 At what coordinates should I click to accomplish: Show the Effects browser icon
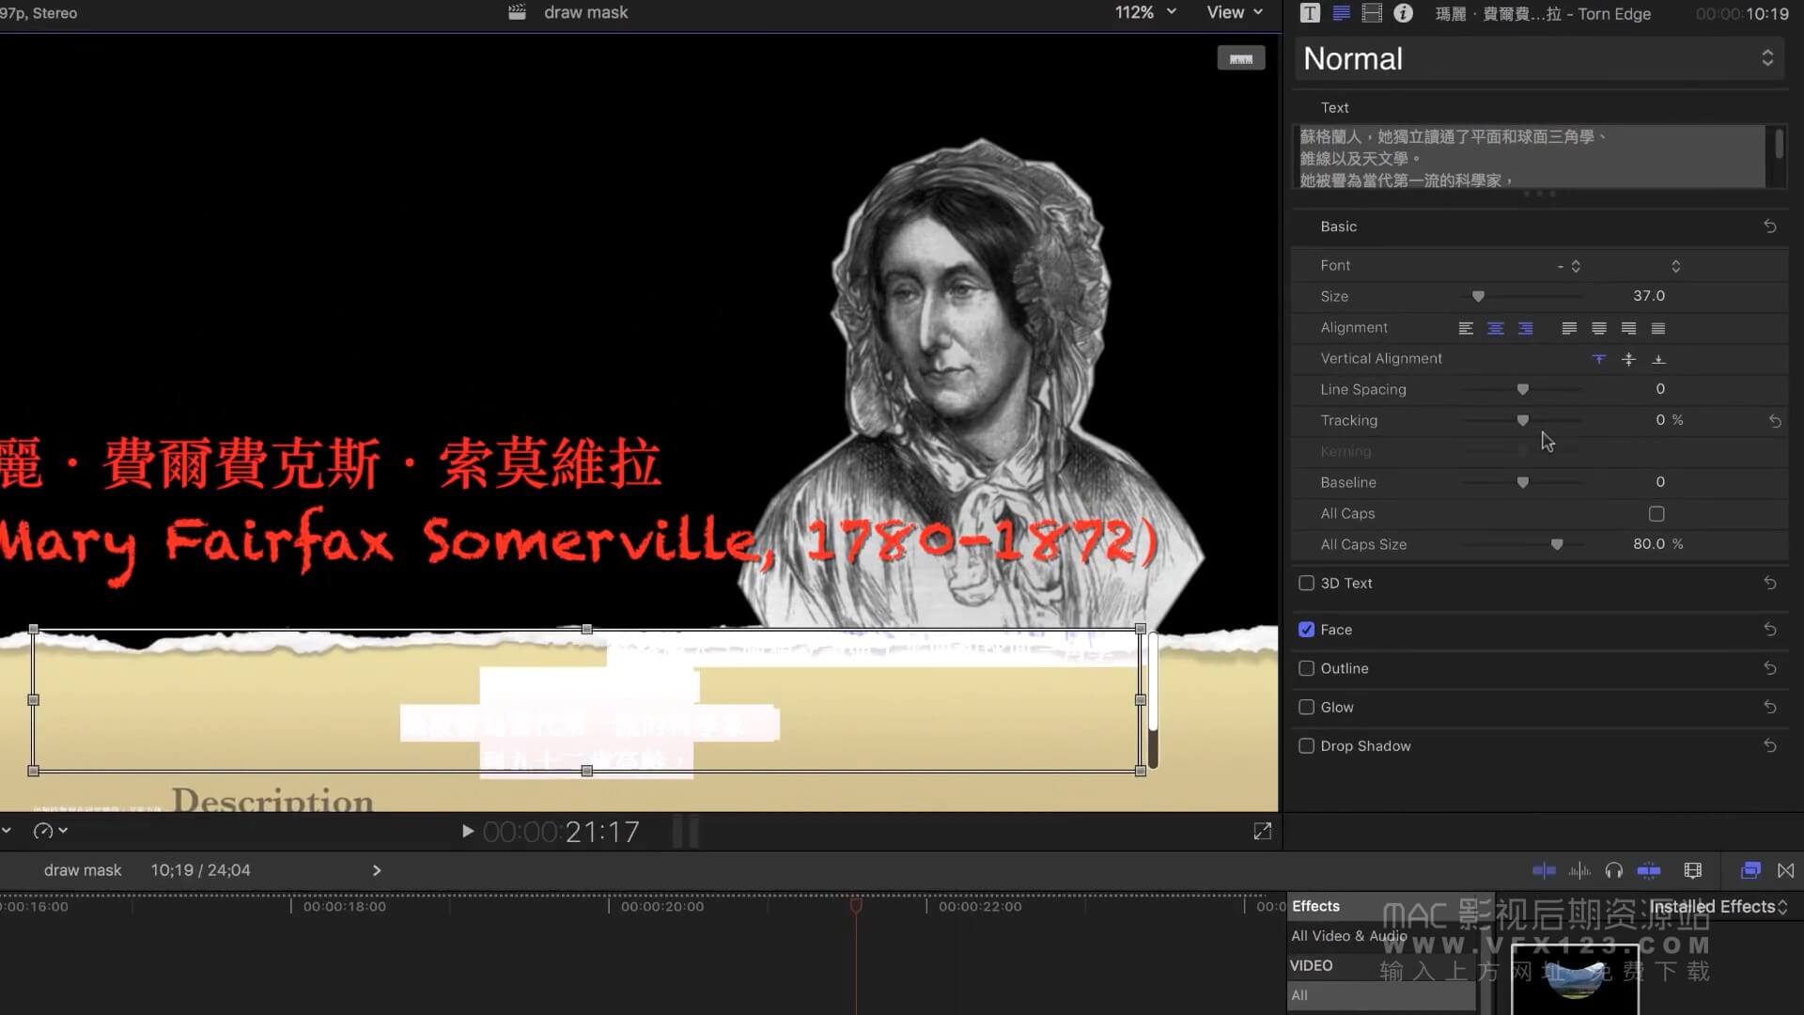point(1750,871)
